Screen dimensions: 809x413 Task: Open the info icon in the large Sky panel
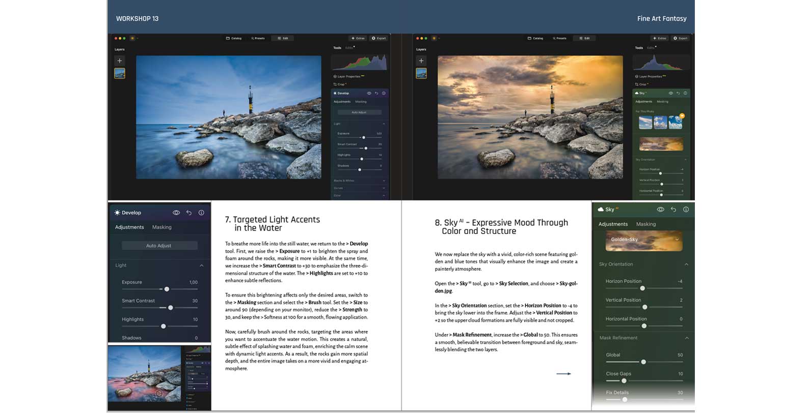click(686, 210)
